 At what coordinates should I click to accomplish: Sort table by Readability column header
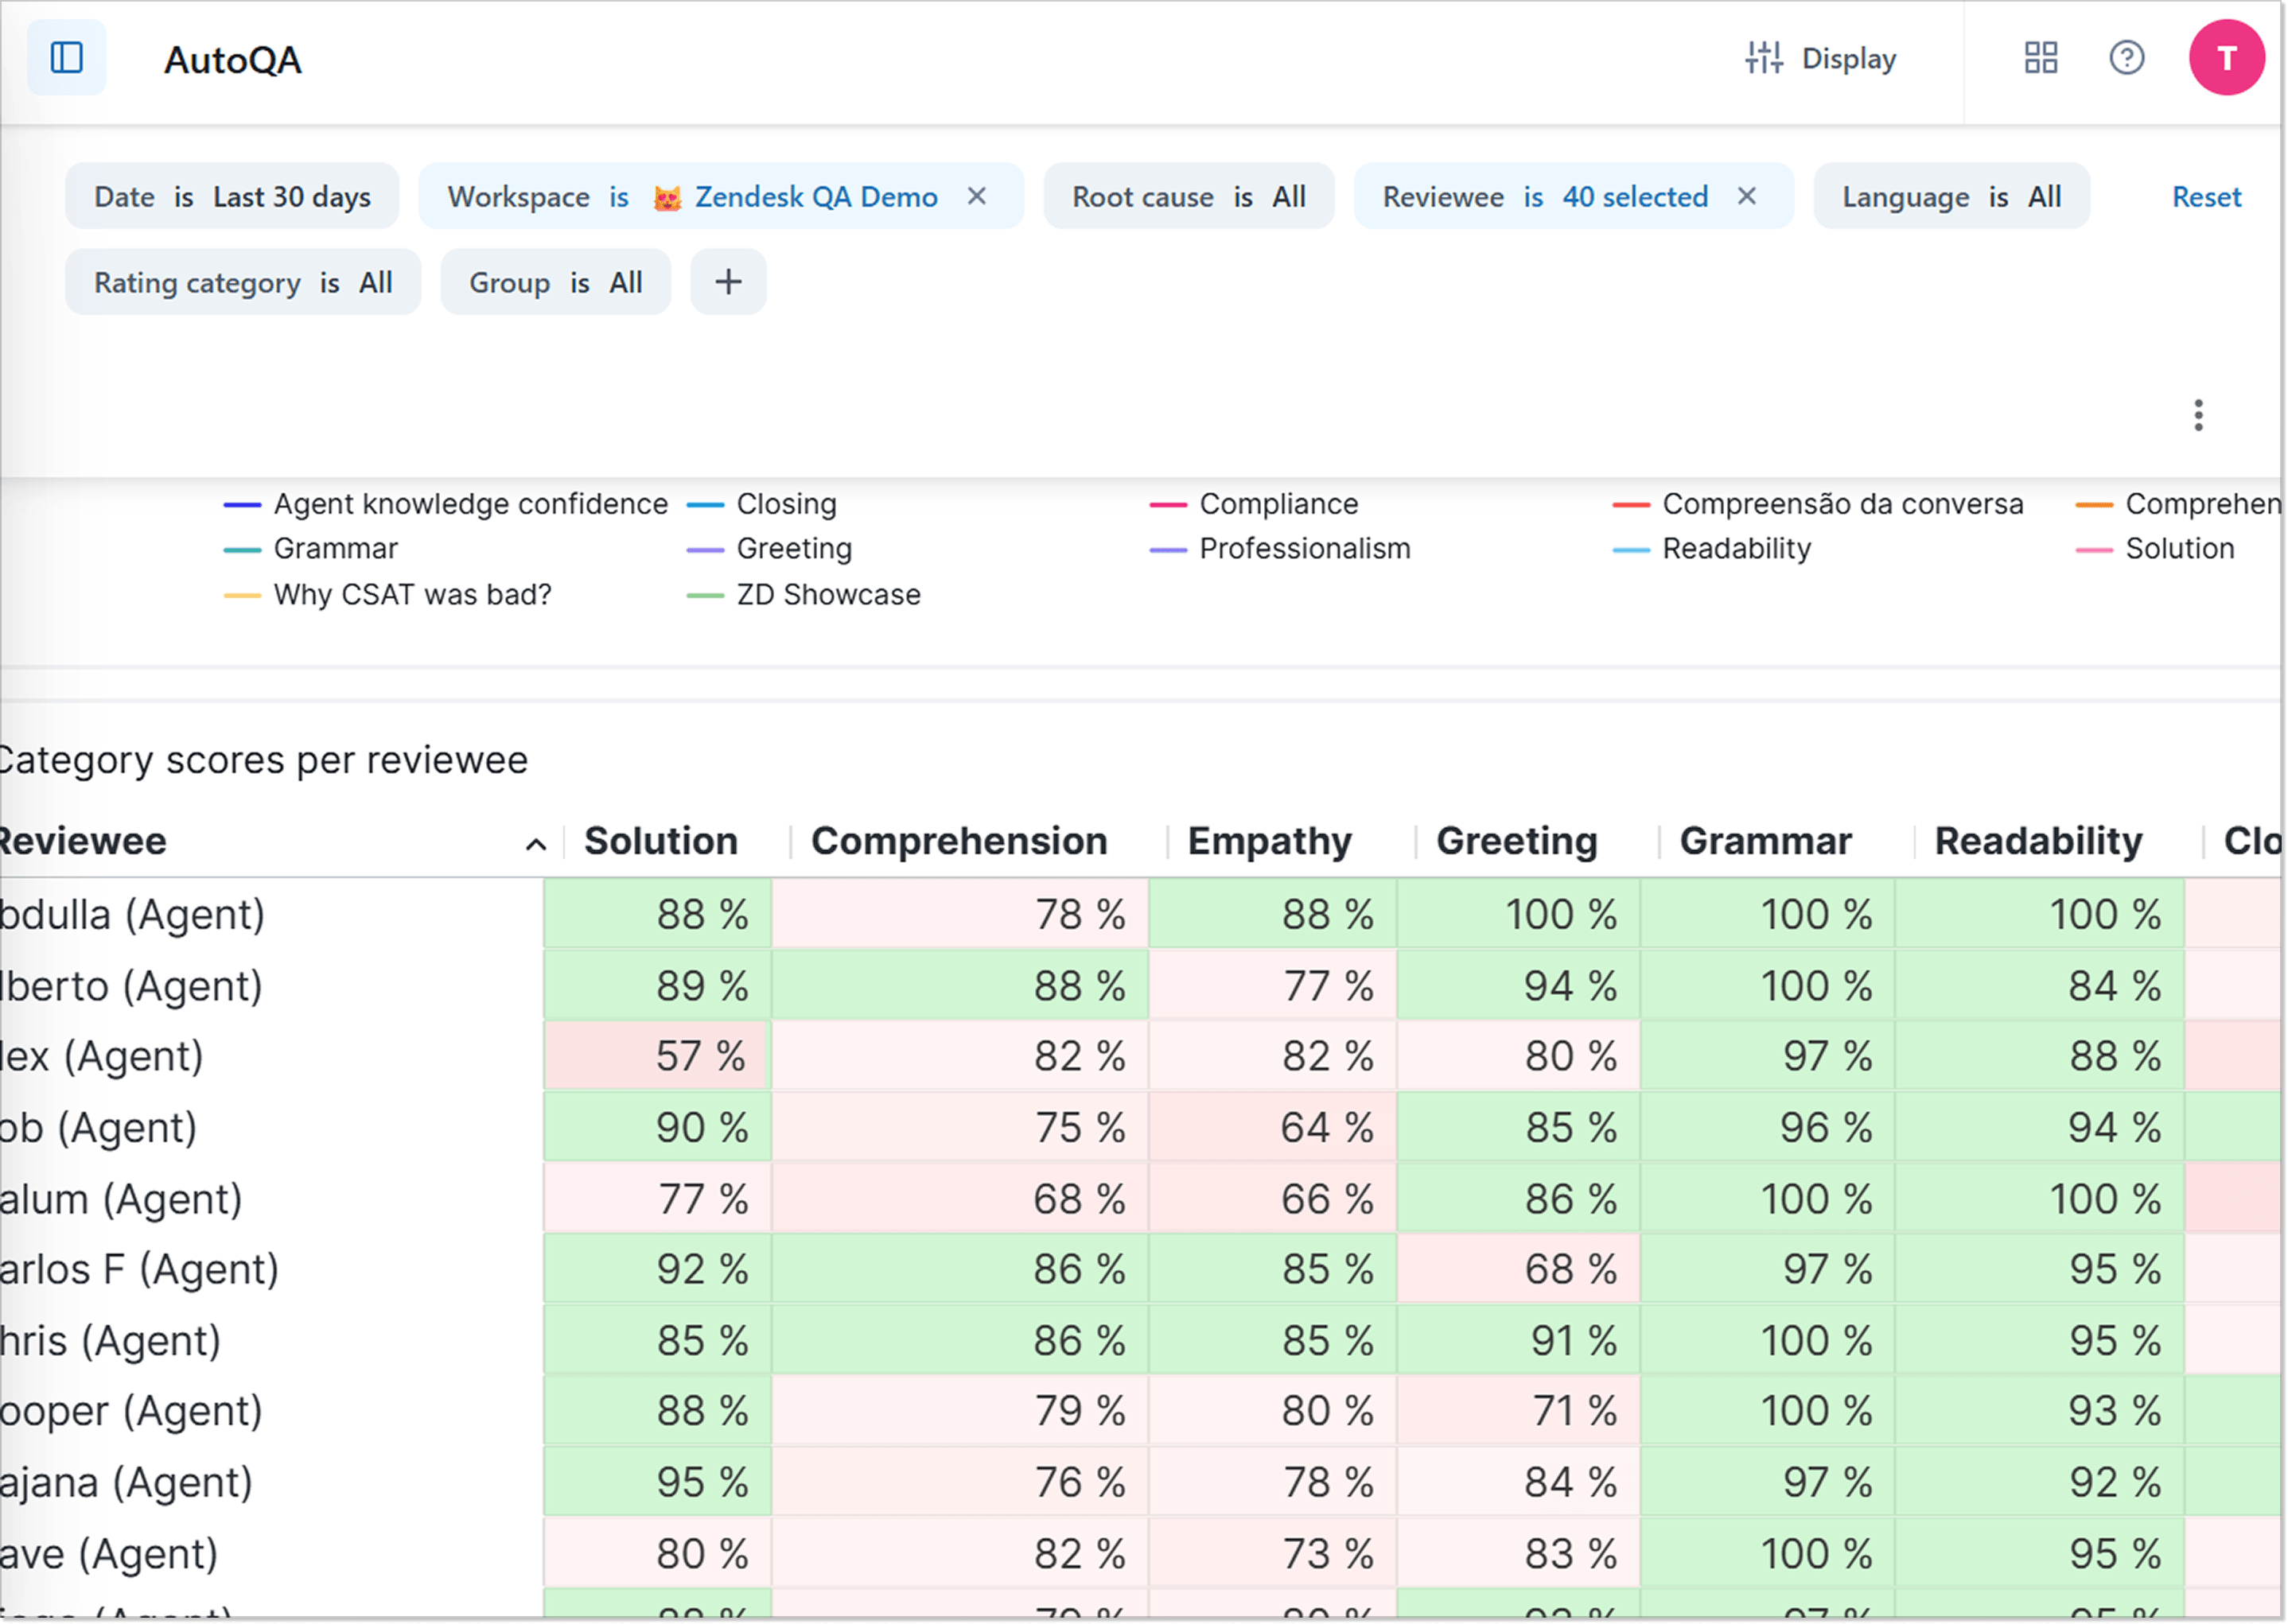2038,842
